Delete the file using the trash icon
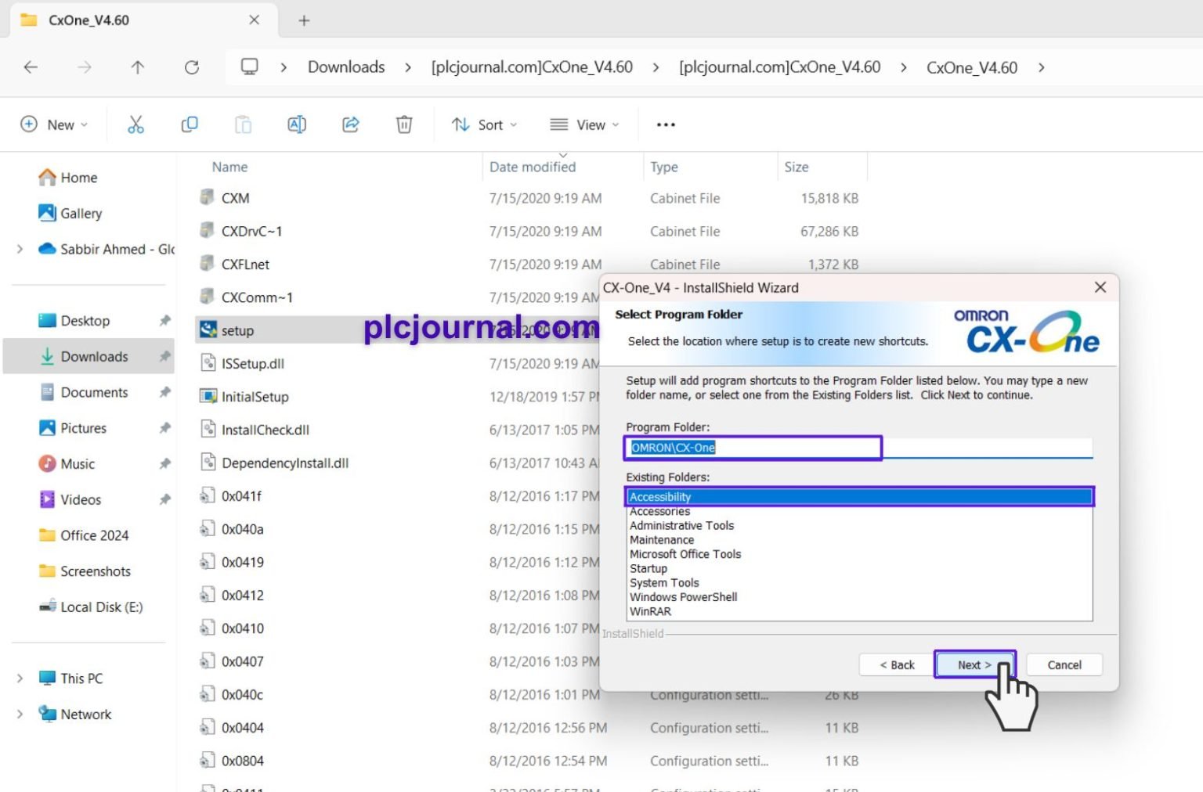The height and width of the screenshot is (792, 1203). point(403,124)
